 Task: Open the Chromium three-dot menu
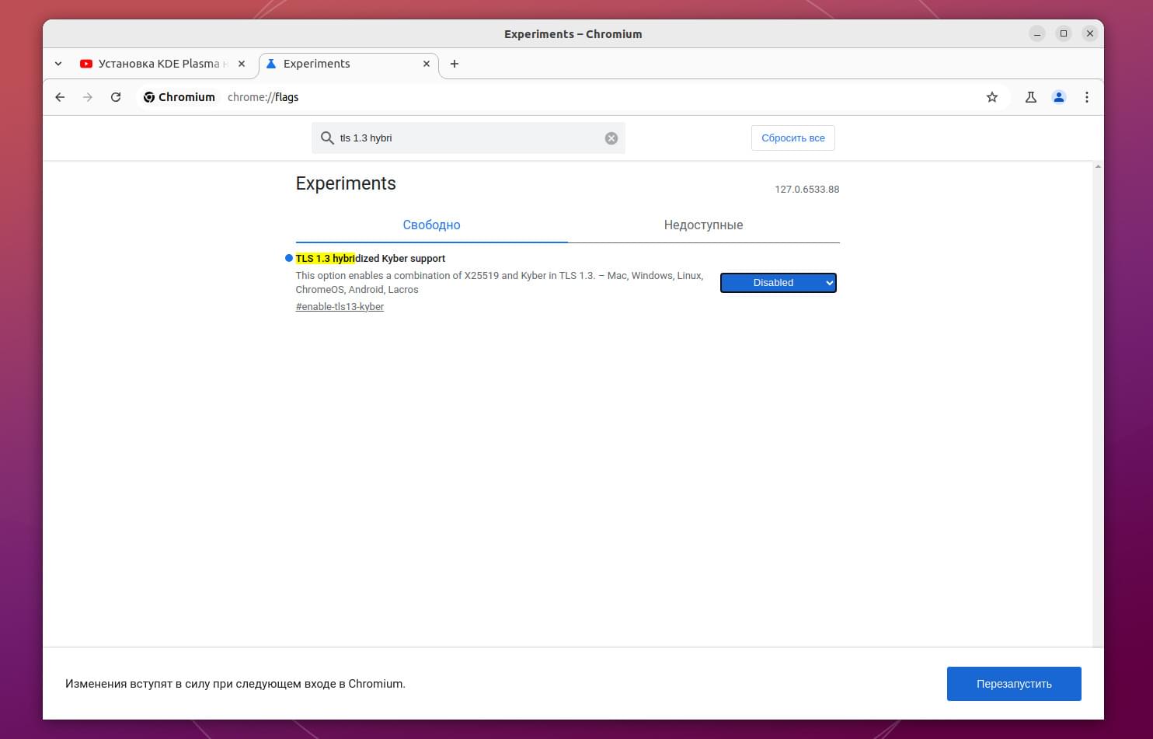tap(1087, 97)
